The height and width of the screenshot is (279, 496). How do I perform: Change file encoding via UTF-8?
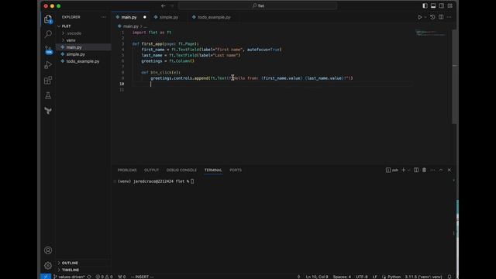(362, 277)
